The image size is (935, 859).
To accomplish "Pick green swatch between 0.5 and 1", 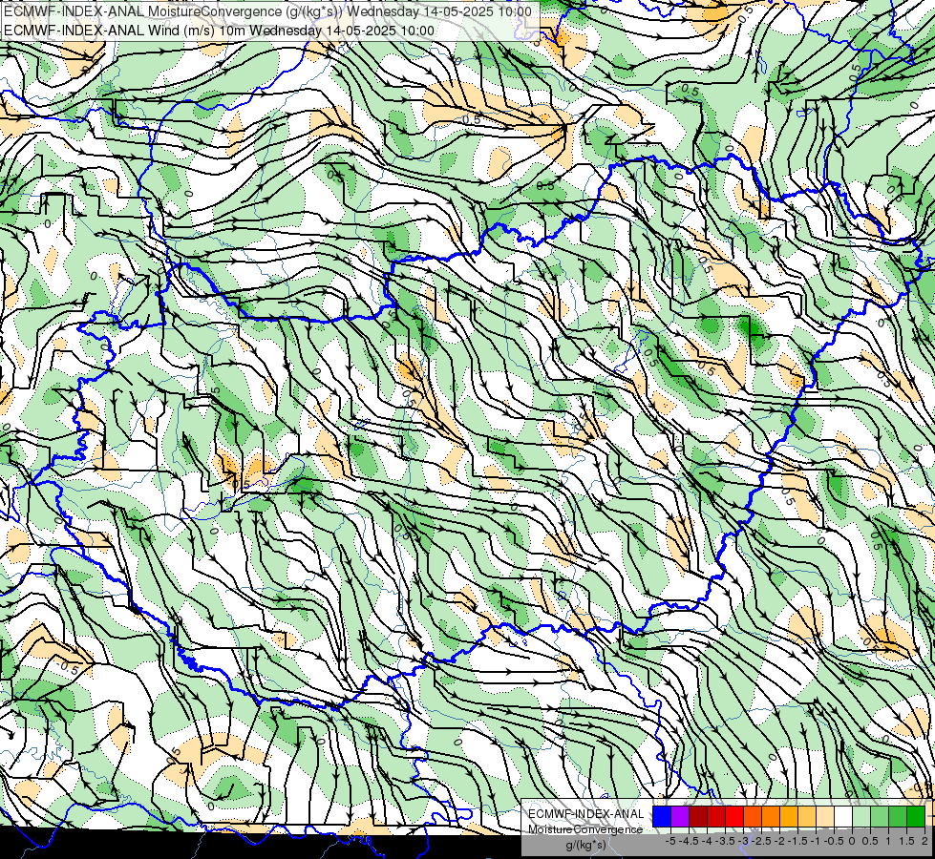I will click(880, 816).
